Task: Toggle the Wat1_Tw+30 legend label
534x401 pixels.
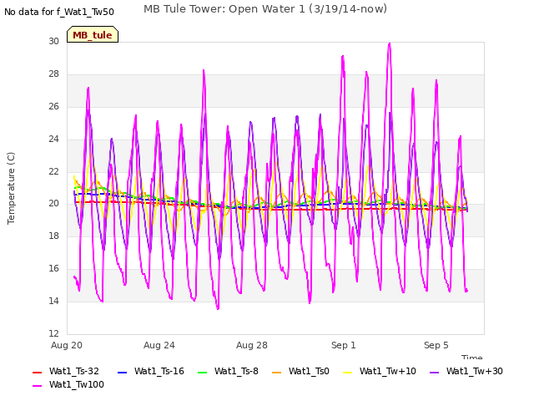Action: 475,371
